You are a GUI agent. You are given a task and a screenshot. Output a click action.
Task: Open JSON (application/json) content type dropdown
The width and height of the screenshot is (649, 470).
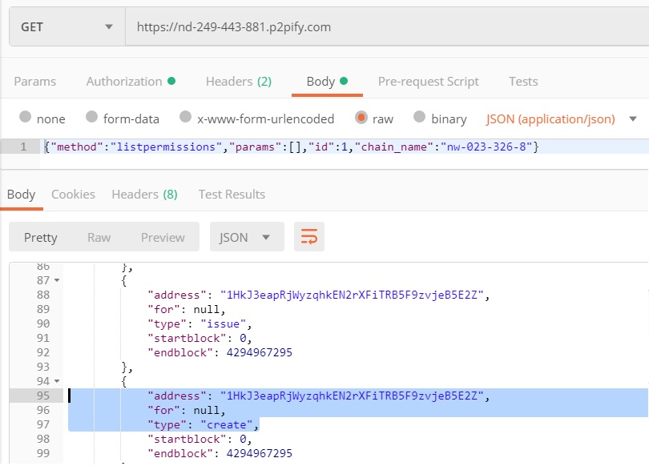[x=561, y=119]
